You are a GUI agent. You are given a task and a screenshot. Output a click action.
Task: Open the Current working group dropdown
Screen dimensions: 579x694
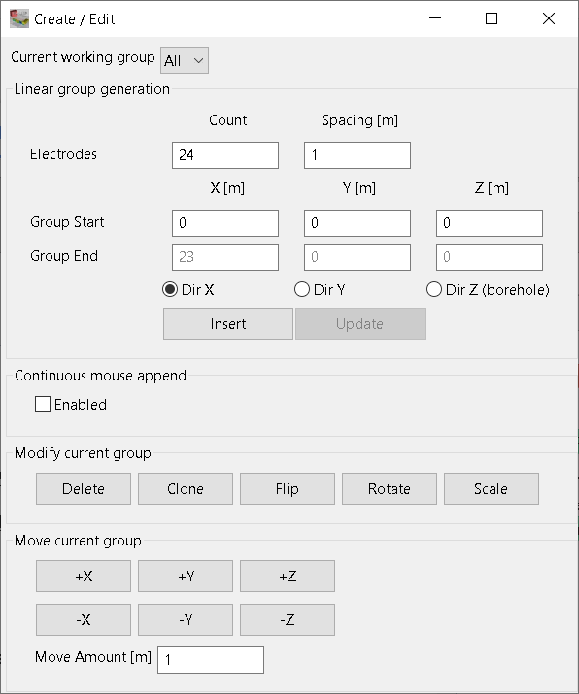pos(185,60)
